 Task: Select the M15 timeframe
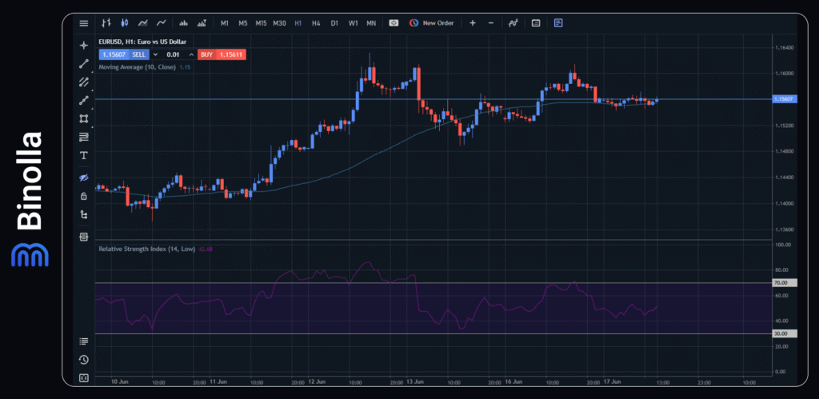pyautogui.click(x=261, y=23)
